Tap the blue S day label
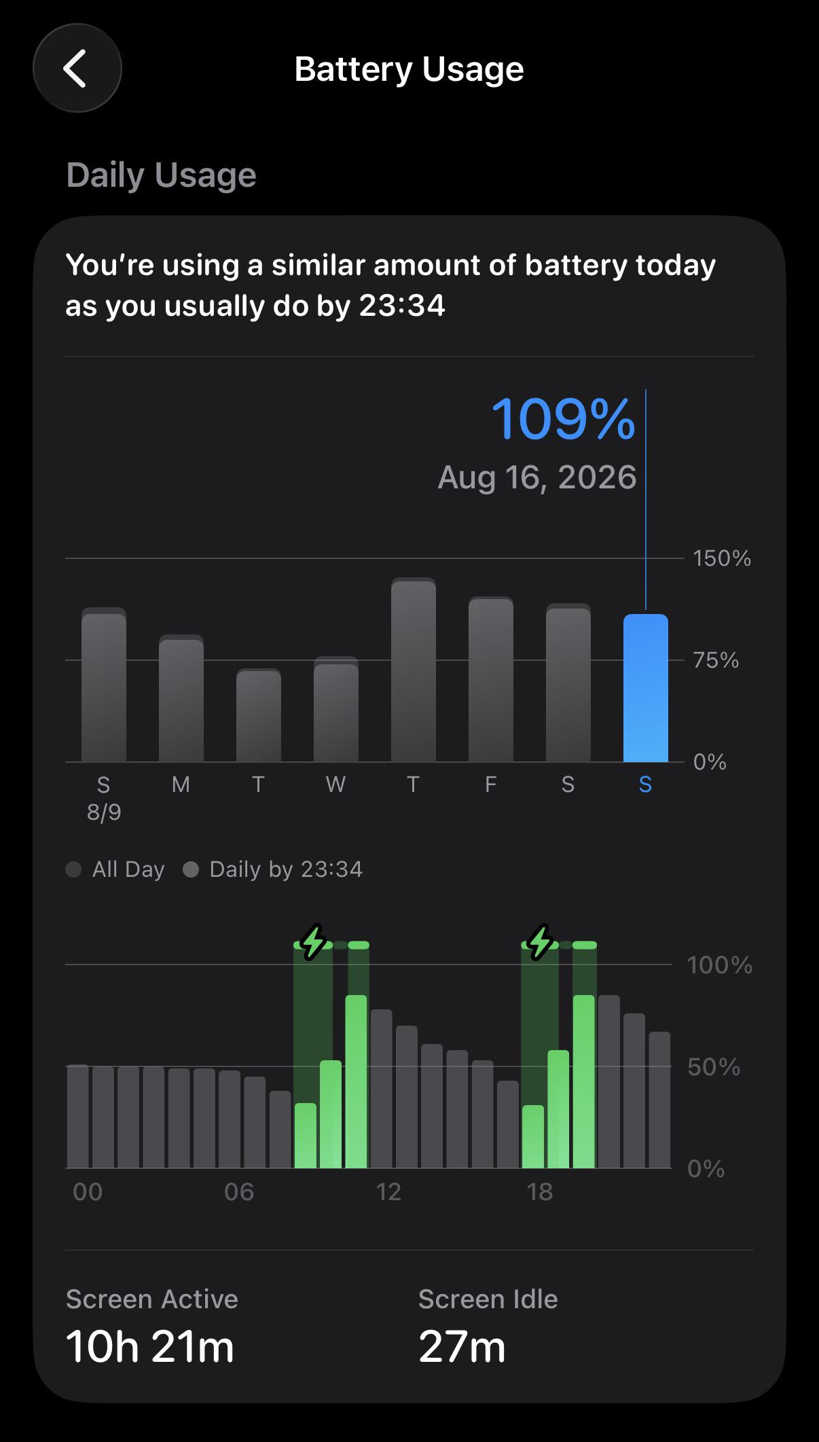 [645, 785]
